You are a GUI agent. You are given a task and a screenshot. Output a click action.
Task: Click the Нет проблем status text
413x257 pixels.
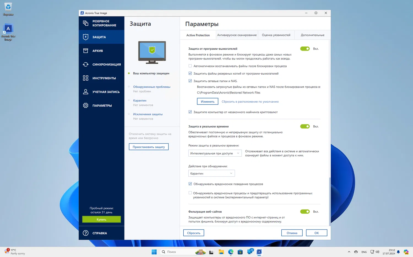coord(142,92)
